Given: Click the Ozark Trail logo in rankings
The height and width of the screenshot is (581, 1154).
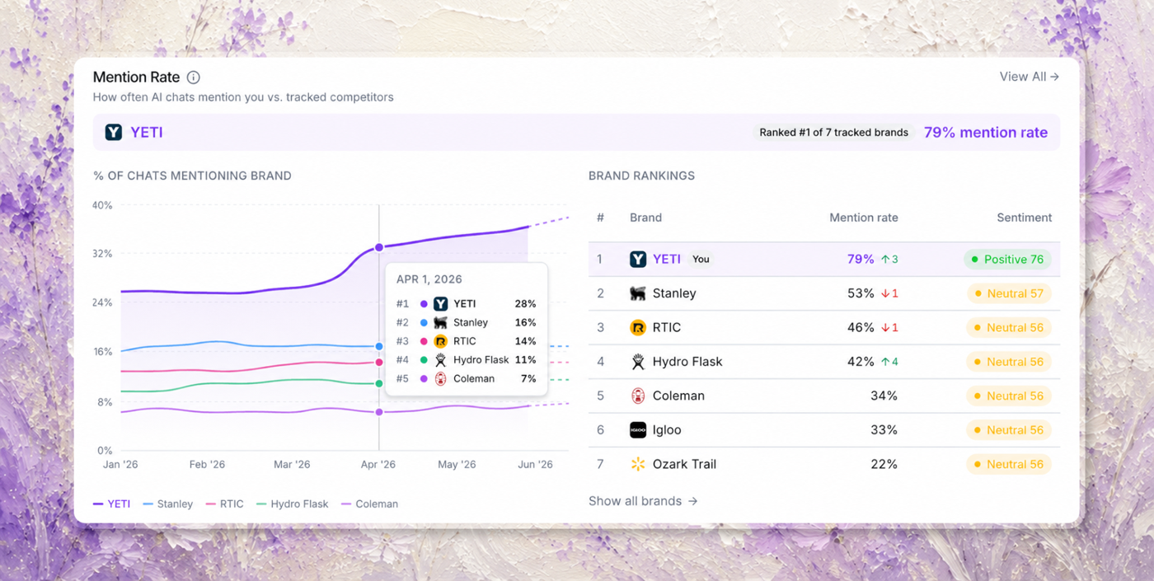Looking at the screenshot, I should click(638, 464).
